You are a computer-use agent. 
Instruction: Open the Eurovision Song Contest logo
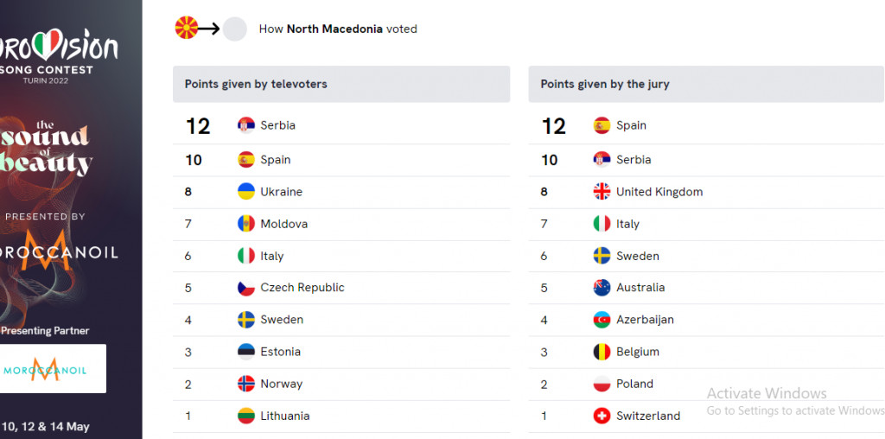click(58, 56)
